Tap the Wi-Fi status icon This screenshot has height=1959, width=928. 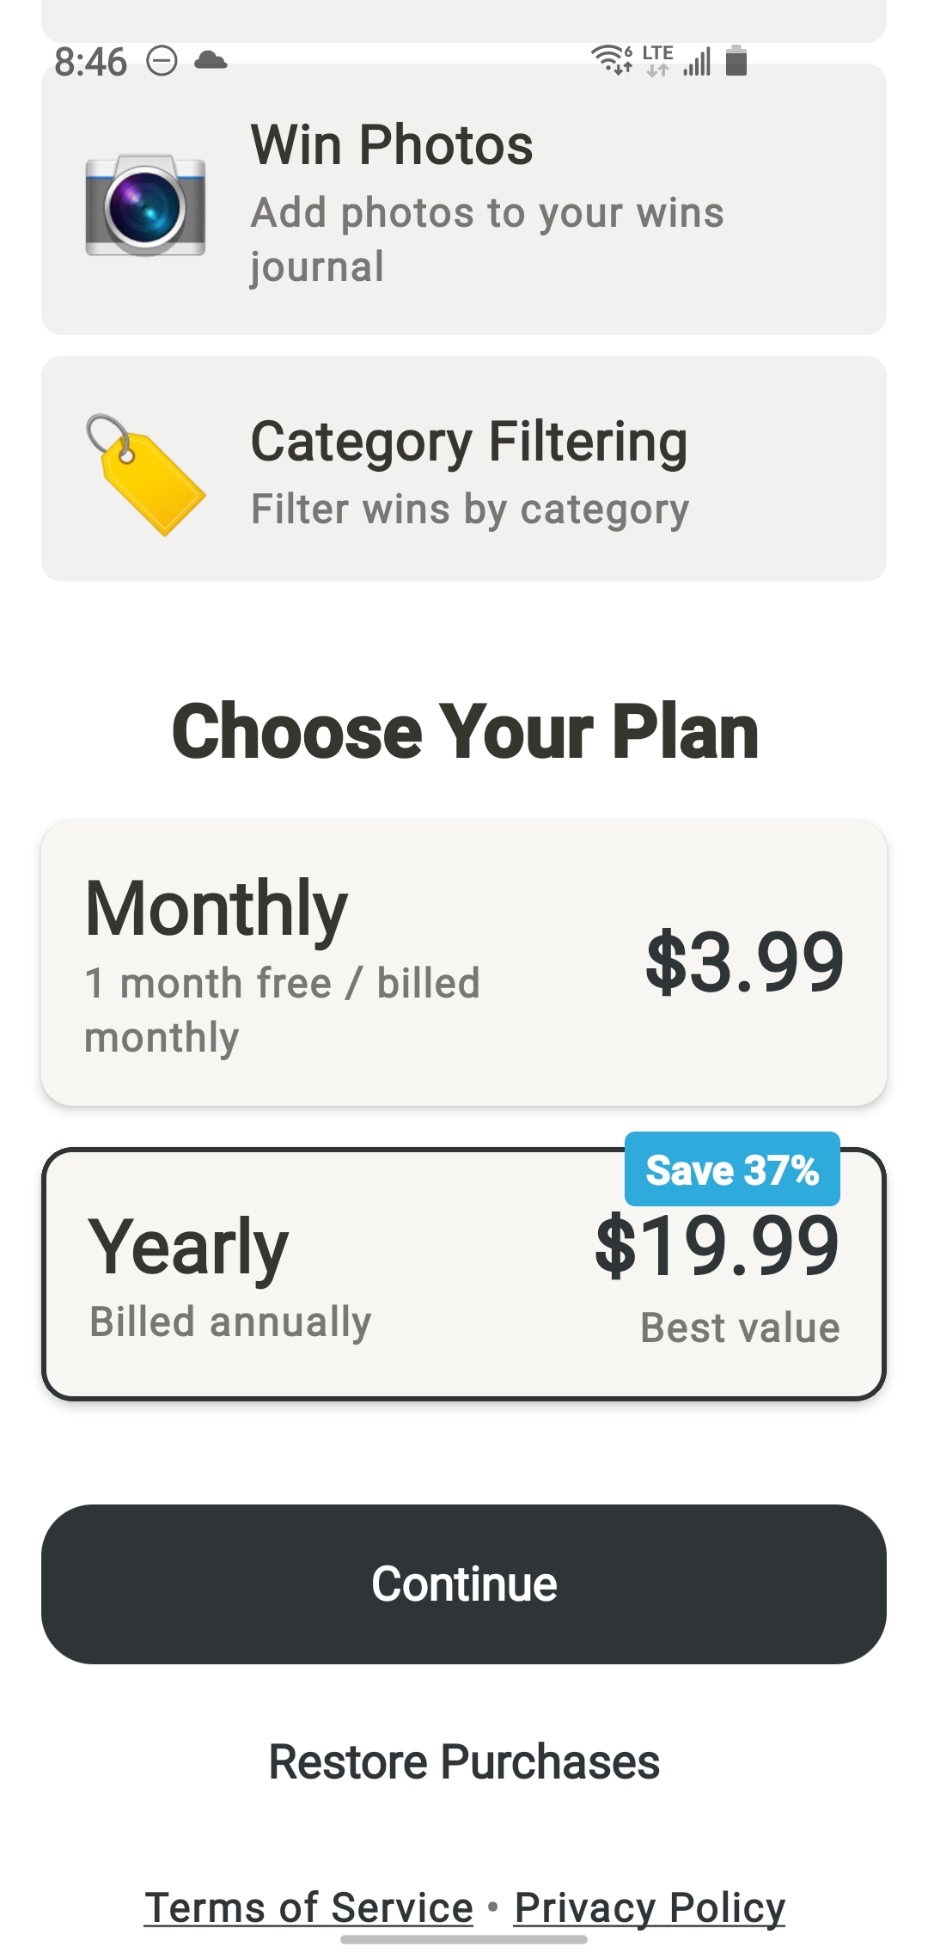click(x=612, y=60)
